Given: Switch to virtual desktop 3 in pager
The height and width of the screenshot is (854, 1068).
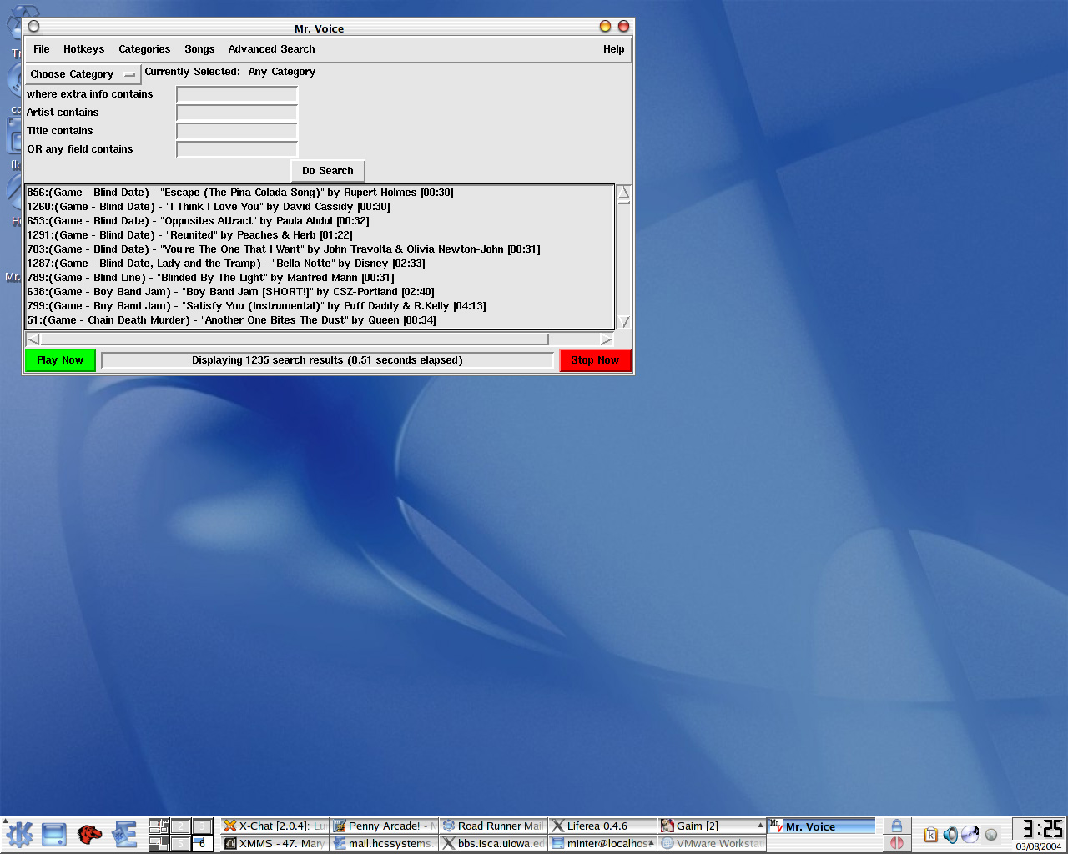Looking at the screenshot, I should pyautogui.click(x=201, y=826).
